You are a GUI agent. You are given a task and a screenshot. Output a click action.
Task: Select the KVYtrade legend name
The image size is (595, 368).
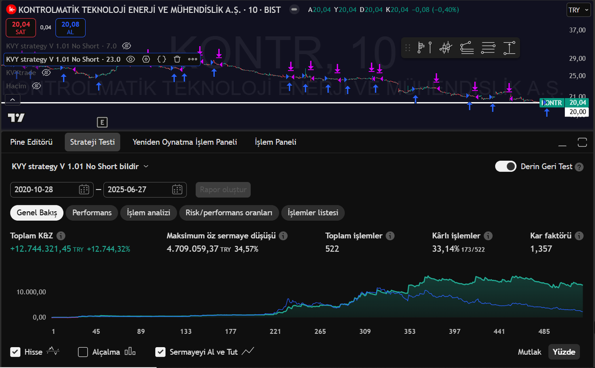(x=22, y=72)
